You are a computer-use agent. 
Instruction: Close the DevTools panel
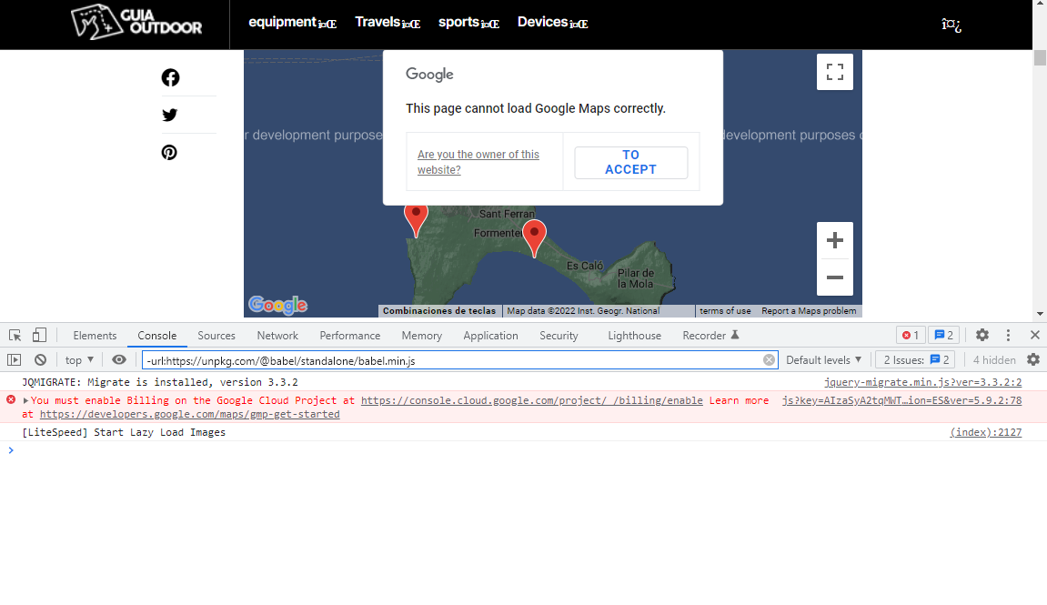(1035, 335)
